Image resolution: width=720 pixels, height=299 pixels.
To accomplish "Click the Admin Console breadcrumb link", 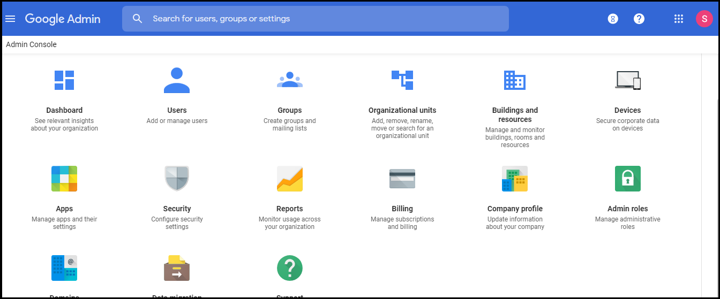I will tap(31, 44).
